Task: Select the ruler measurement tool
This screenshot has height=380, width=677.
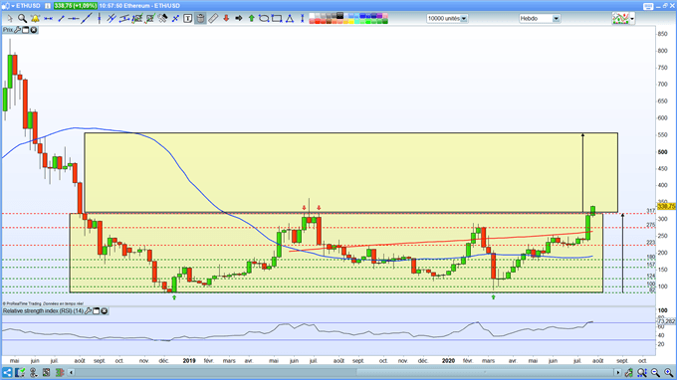Action: point(213,19)
